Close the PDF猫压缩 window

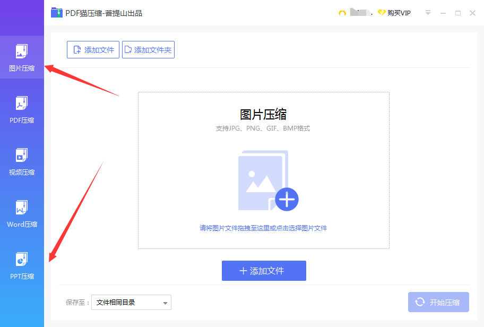point(472,13)
